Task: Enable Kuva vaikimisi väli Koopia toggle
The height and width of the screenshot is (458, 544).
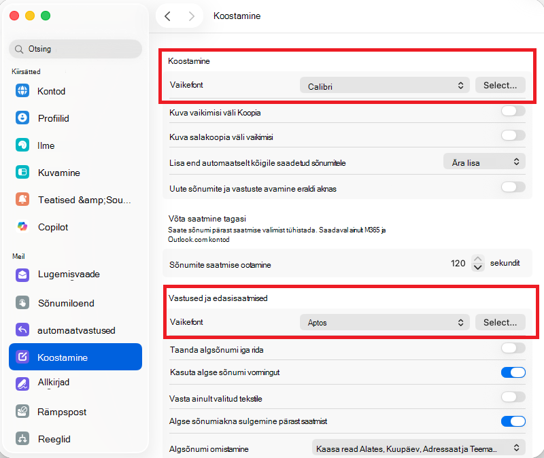Action: pos(513,111)
